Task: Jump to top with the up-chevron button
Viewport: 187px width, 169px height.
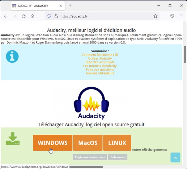Action: coord(175,158)
